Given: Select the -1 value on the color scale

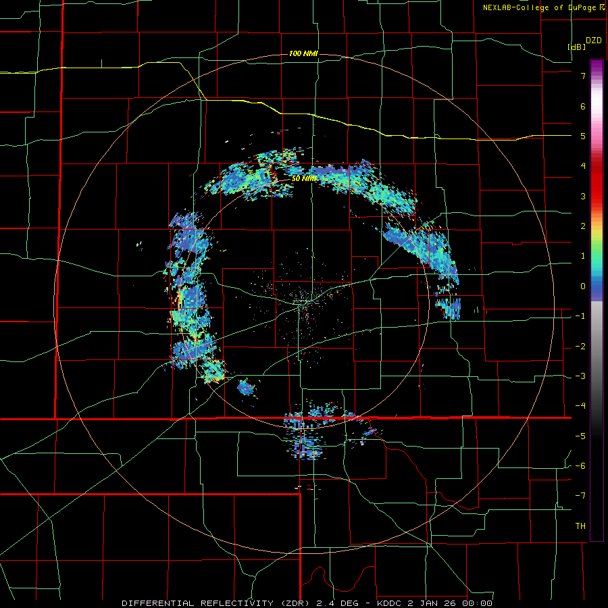Looking at the screenshot, I should pos(580,316).
